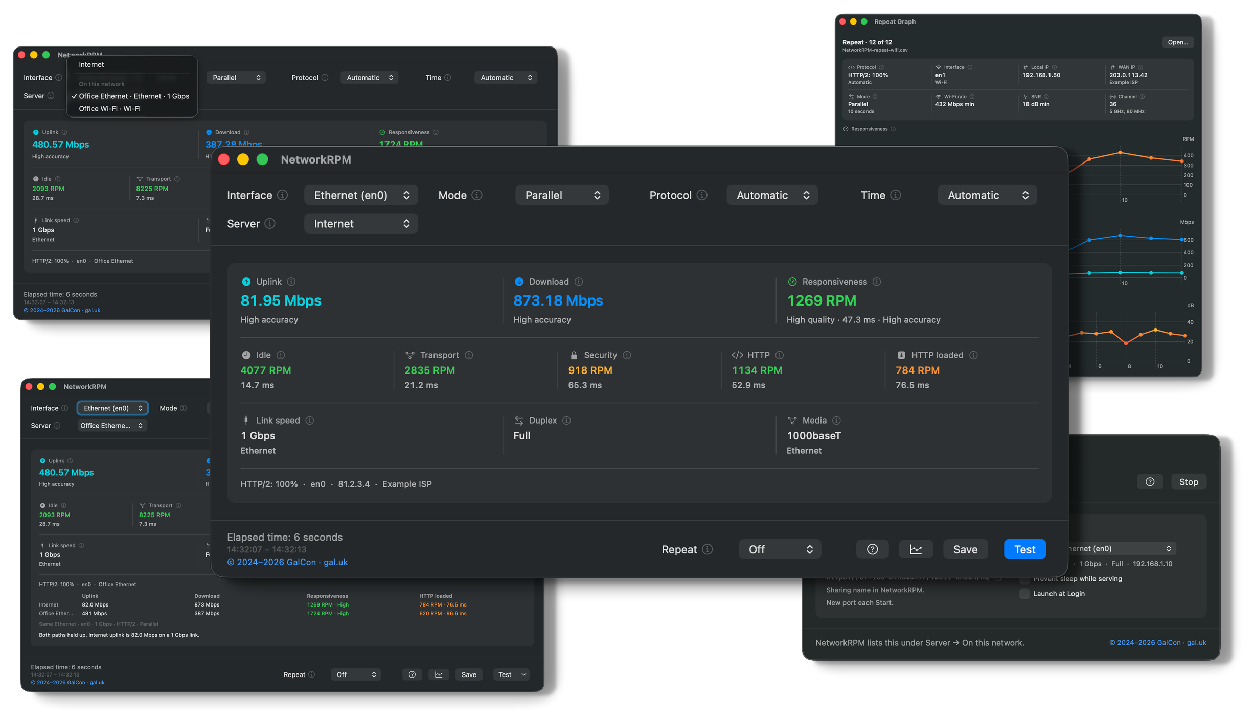This screenshot has height=723, width=1255.
Task: Open the Time dropdown in the front window
Action: pos(987,195)
